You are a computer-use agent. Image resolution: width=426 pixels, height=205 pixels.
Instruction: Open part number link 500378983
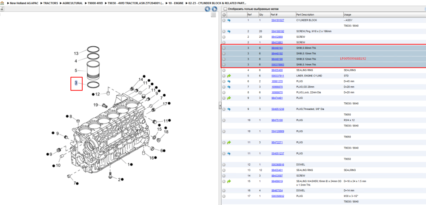tap(278, 65)
